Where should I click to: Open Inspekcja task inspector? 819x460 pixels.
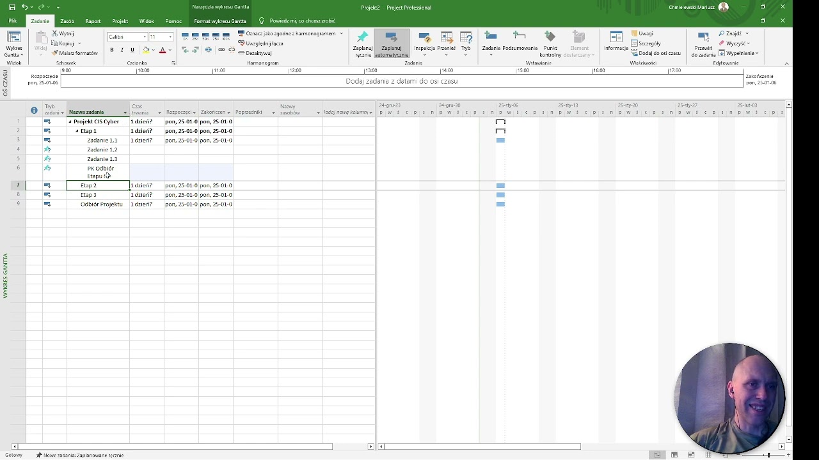click(x=424, y=44)
